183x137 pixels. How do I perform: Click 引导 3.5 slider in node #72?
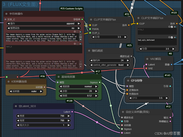pyautogui.click(x=109, y=37)
